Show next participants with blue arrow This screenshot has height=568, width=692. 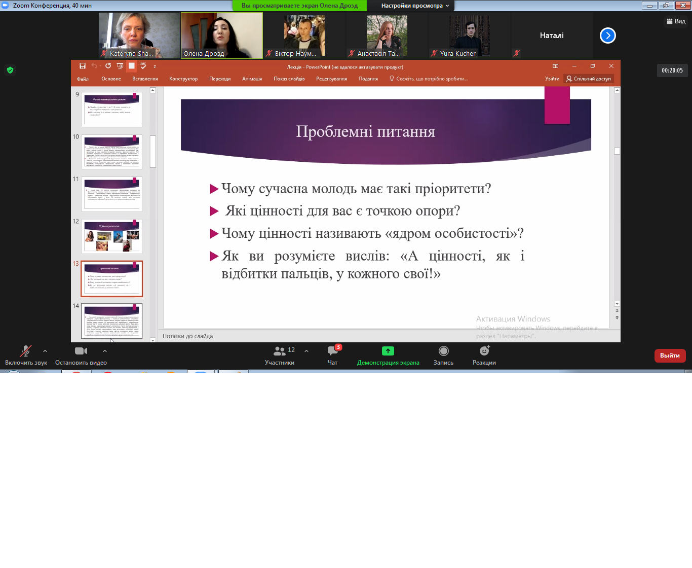(607, 35)
